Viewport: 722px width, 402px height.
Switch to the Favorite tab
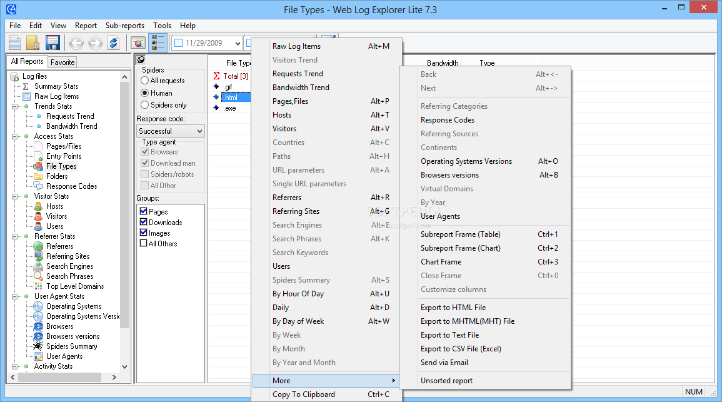coord(63,62)
